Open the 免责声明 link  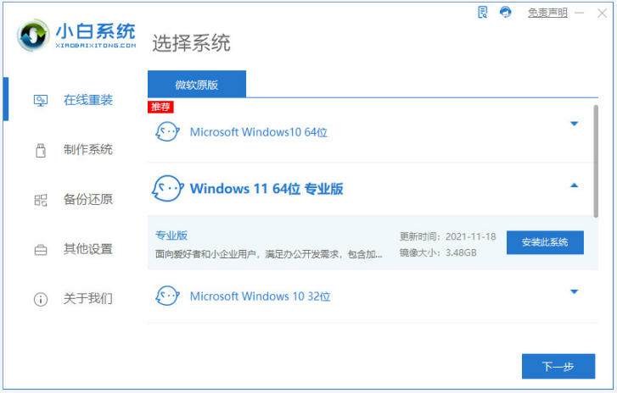click(547, 13)
